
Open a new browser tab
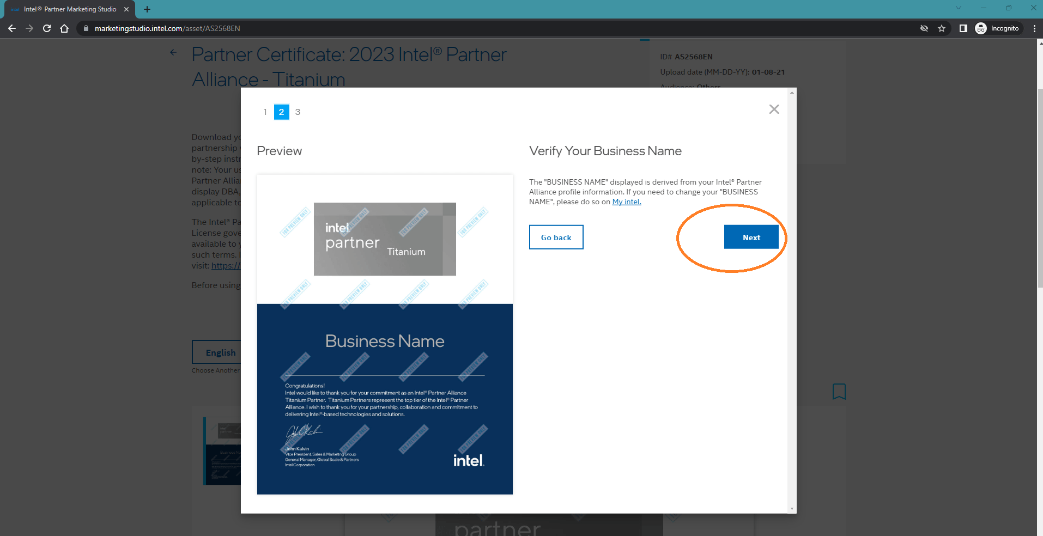click(147, 9)
